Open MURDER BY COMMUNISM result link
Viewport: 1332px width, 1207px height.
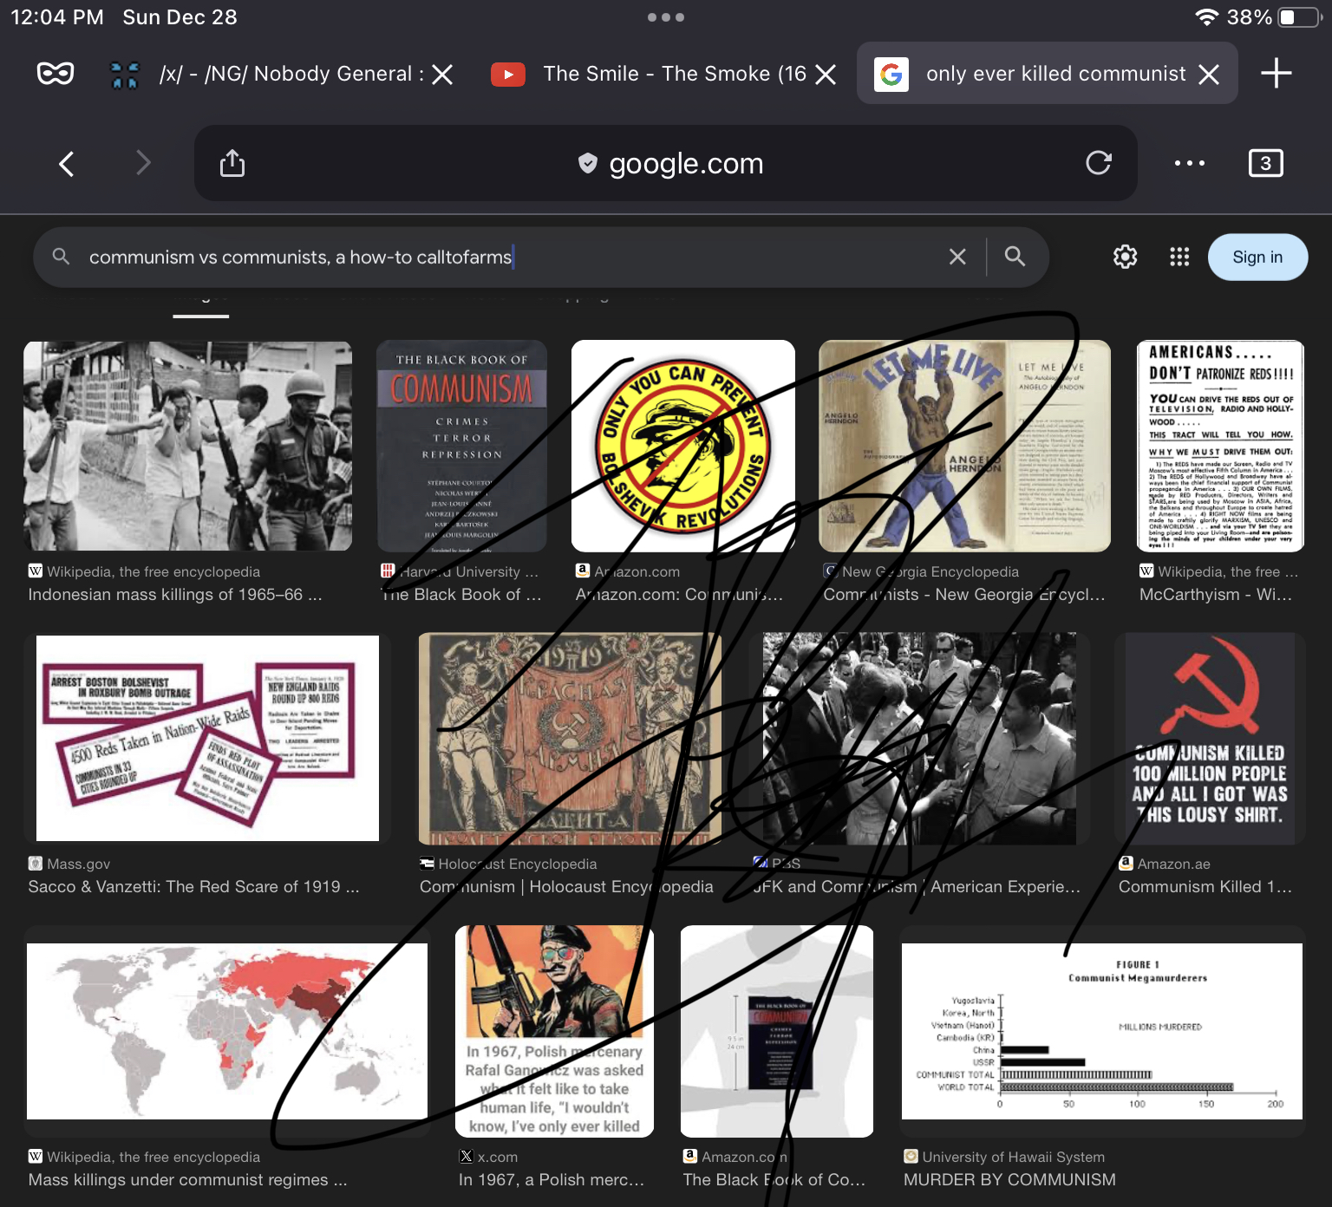1009,1180
